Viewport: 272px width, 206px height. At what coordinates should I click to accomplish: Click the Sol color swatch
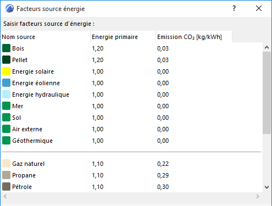pyautogui.click(x=6, y=118)
